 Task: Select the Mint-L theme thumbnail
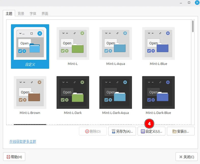(x=73, y=43)
